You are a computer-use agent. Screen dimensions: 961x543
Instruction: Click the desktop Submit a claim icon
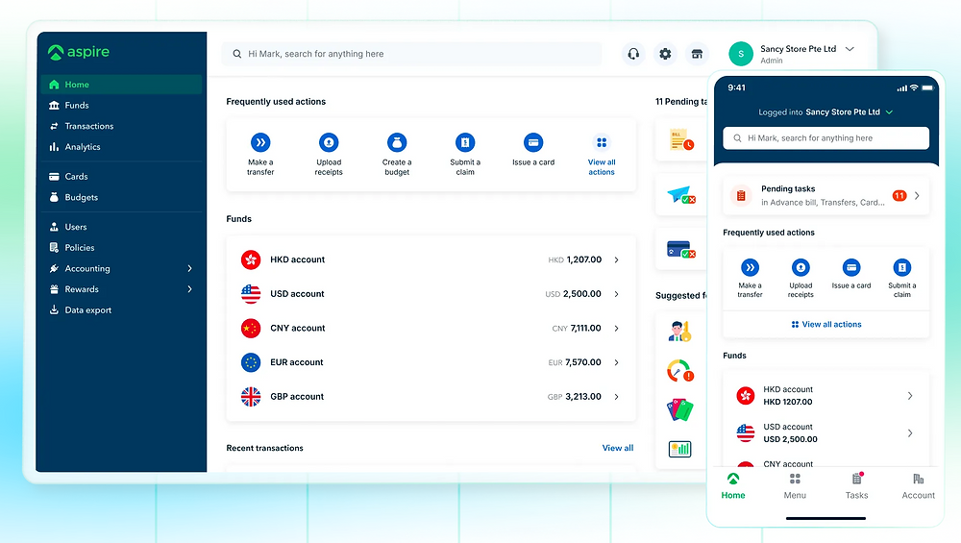pyautogui.click(x=465, y=143)
